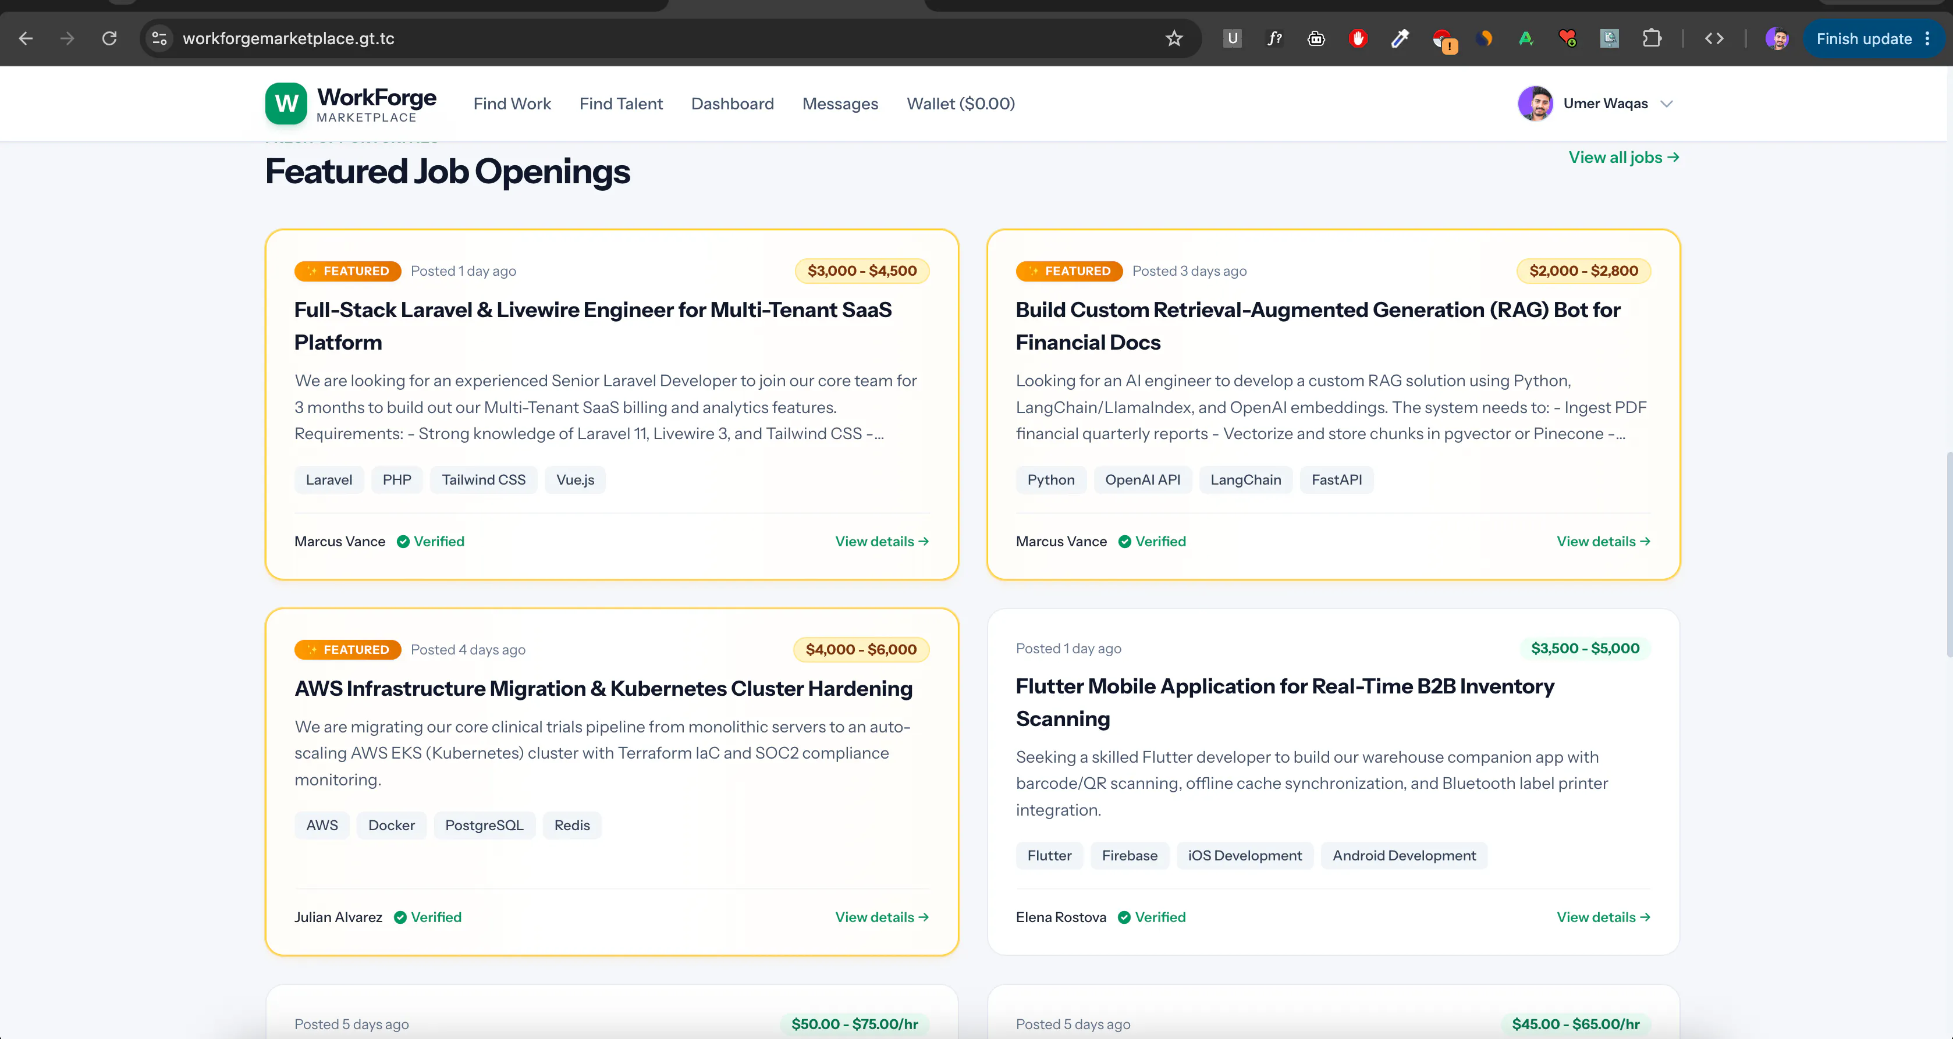Select the Laravel skill tag

(329, 480)
